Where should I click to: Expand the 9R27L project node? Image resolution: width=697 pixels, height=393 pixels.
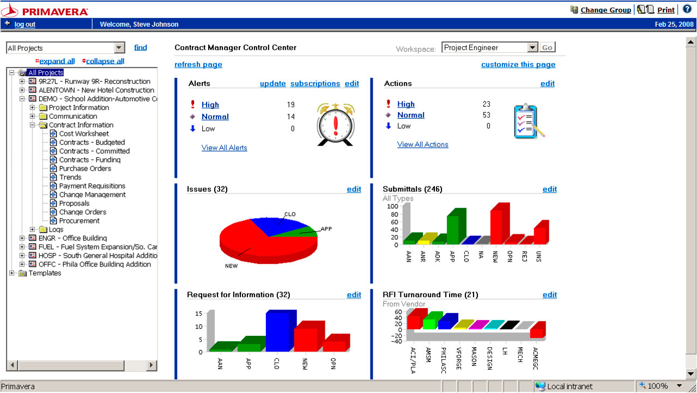pyautogui.click(x=22, y=81)
